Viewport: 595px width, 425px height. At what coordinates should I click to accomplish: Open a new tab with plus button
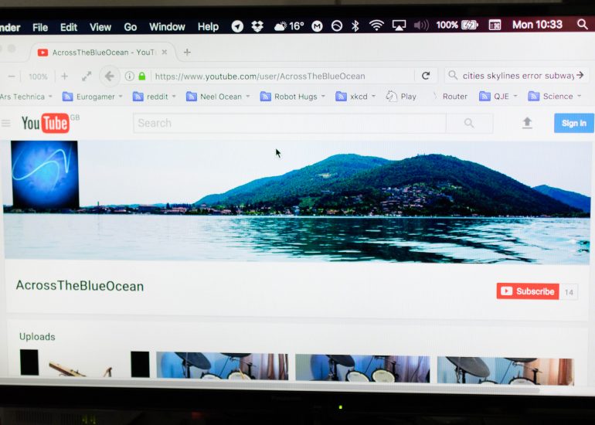[x=187, y=52]
